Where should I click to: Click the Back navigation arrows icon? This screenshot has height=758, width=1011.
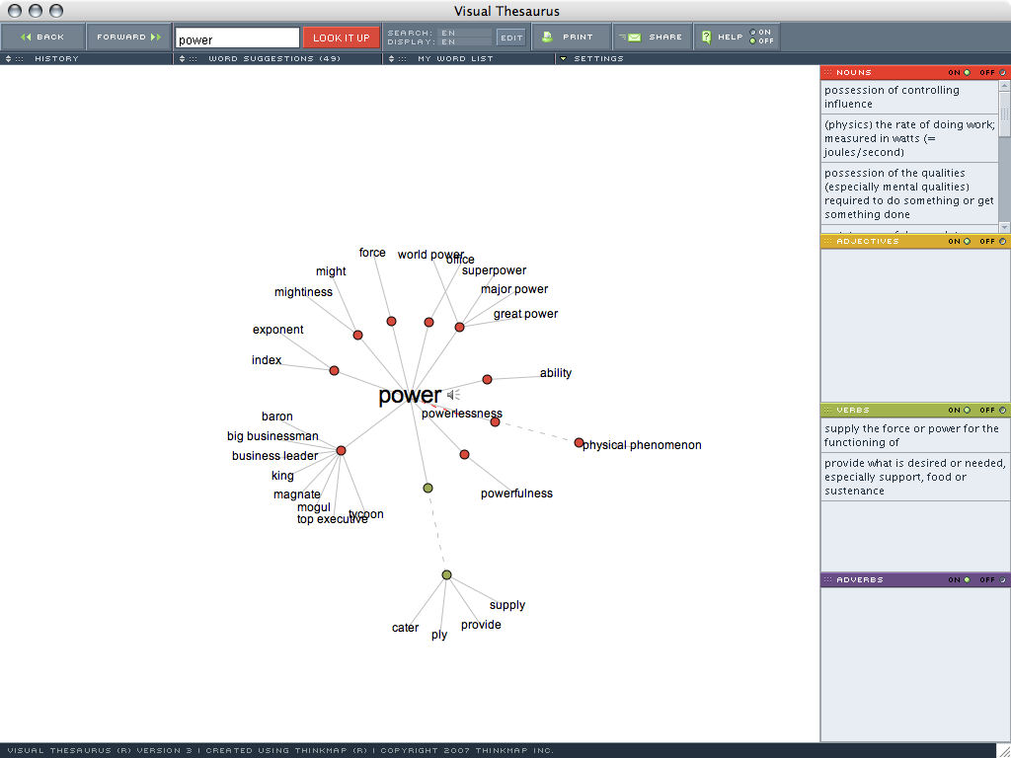coord(24,37)
